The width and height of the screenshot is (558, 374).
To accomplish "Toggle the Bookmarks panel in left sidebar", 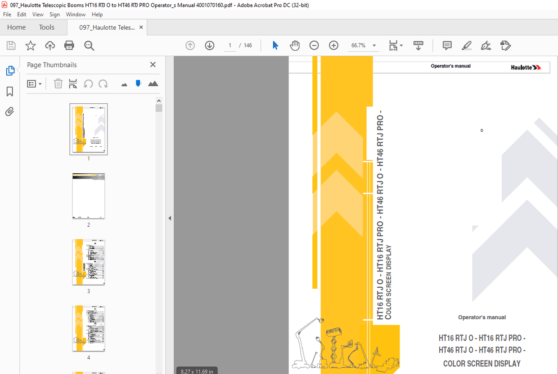I will (x=9, y=92).
